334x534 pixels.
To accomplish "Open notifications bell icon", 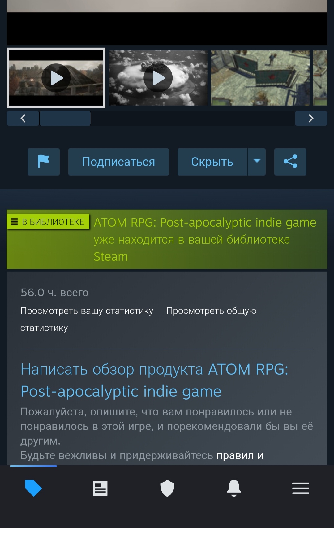I will pyautogui.click(x=234, y=488).
